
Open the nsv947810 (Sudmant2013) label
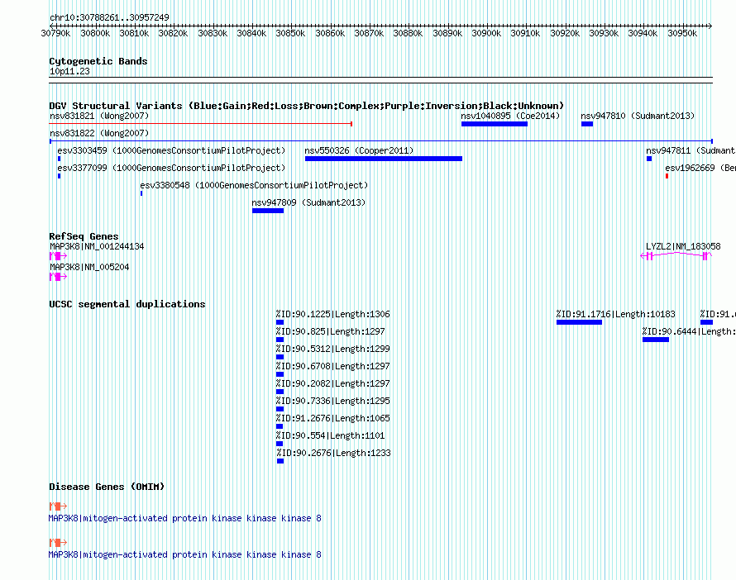pyautogui.click(x=638, y=116)
